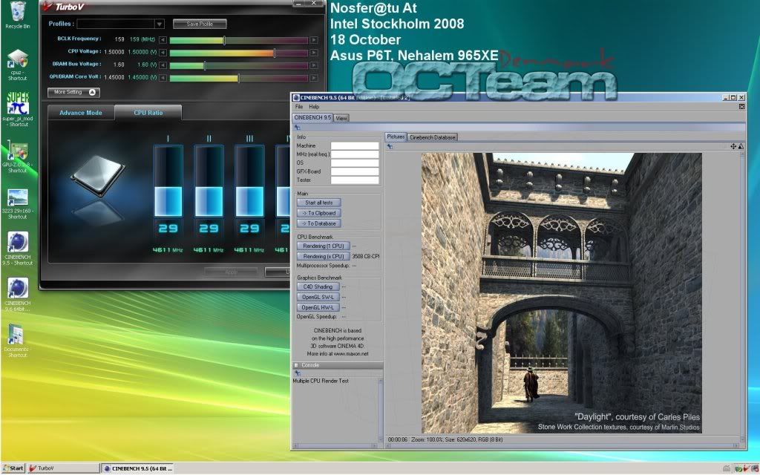Select the cpuz shortcut on the desktop
This screenshot has height=475, width=760.
[18, 64]
